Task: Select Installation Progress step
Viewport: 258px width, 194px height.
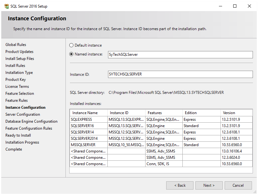Action: pyautogui.click(x=22, y=142)
